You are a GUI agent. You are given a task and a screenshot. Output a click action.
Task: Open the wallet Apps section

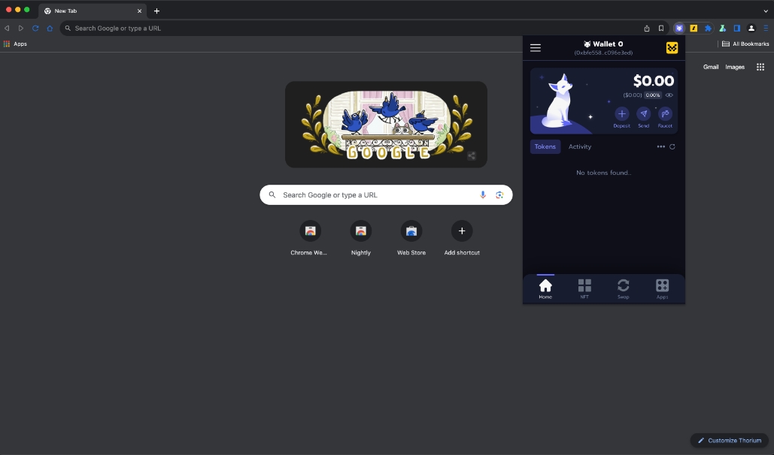tap(662, 289)
